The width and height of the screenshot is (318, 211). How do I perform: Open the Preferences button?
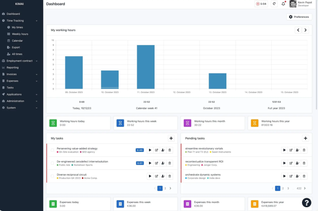[x=299, y=17]
